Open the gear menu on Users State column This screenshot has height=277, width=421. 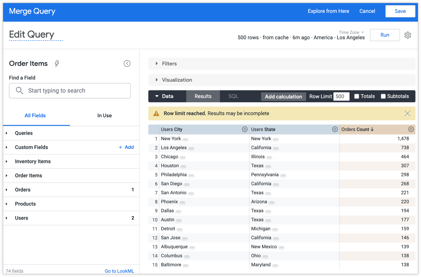point(335,129)
